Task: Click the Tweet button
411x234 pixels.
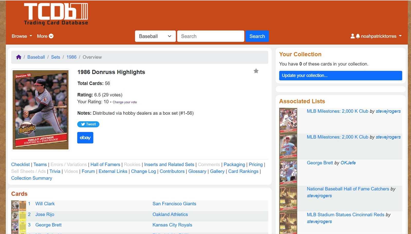Action: point(88,124)
